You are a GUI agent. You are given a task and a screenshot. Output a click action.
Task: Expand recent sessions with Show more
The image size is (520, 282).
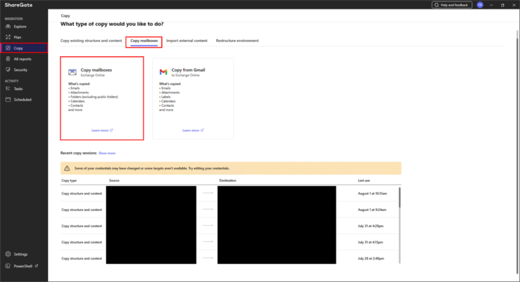107,154
